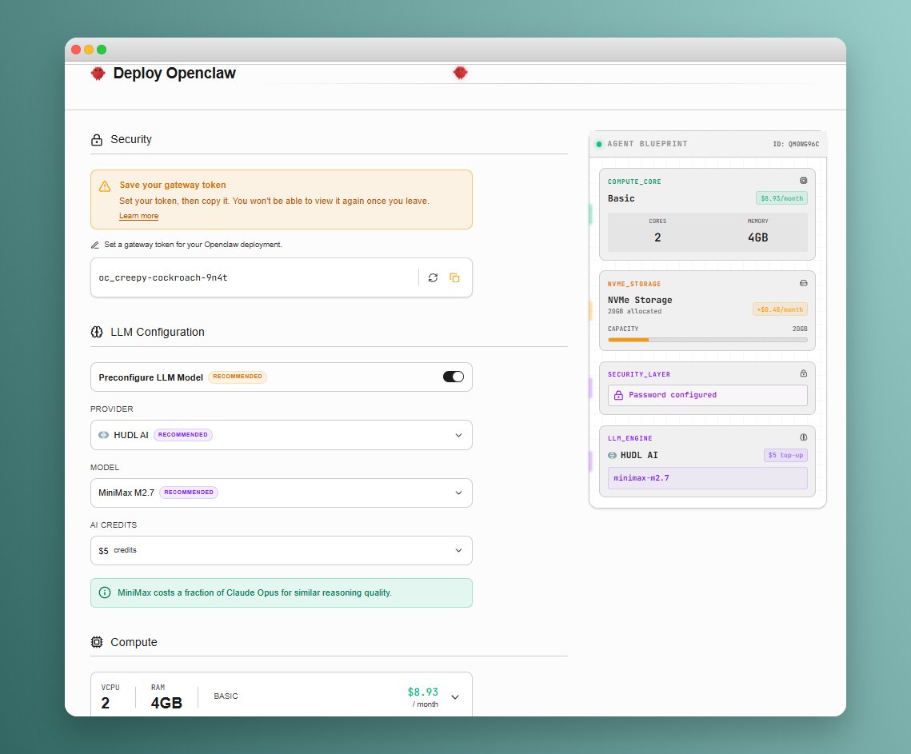Click the $5 top-up badge on LLM Engine card
Screen dimensions: 911x754
point(785,456)
